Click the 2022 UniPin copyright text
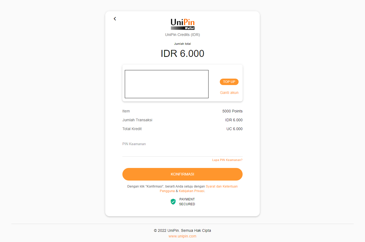Viewport: 365px width, 242px height. 182,230
